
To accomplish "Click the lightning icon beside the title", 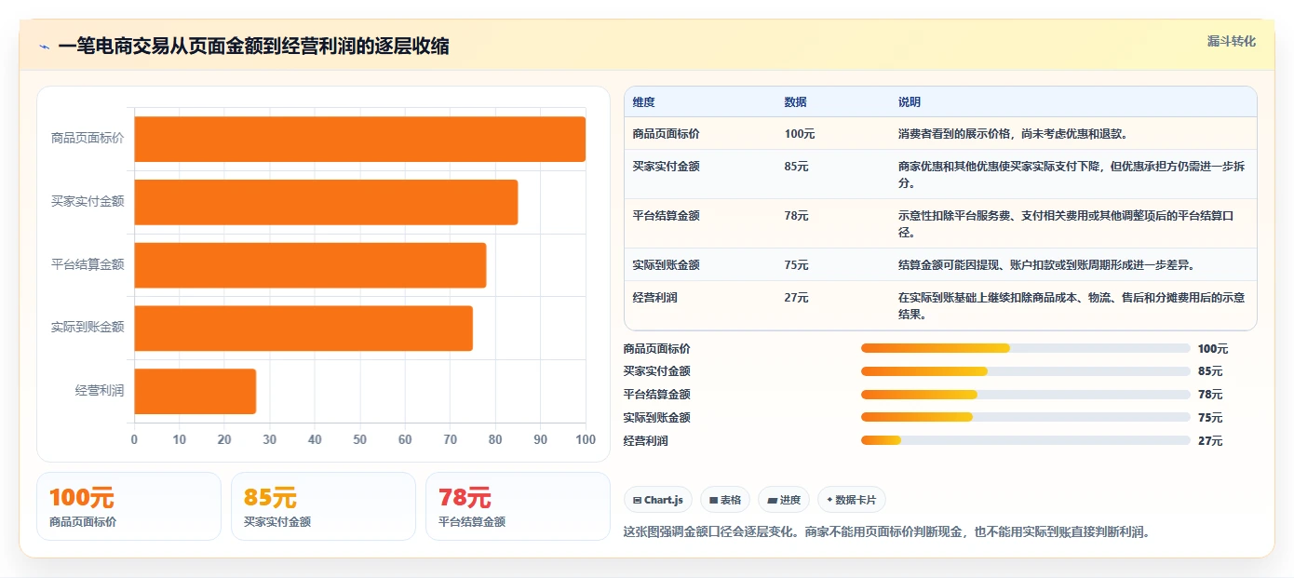I will coord(45,47).
